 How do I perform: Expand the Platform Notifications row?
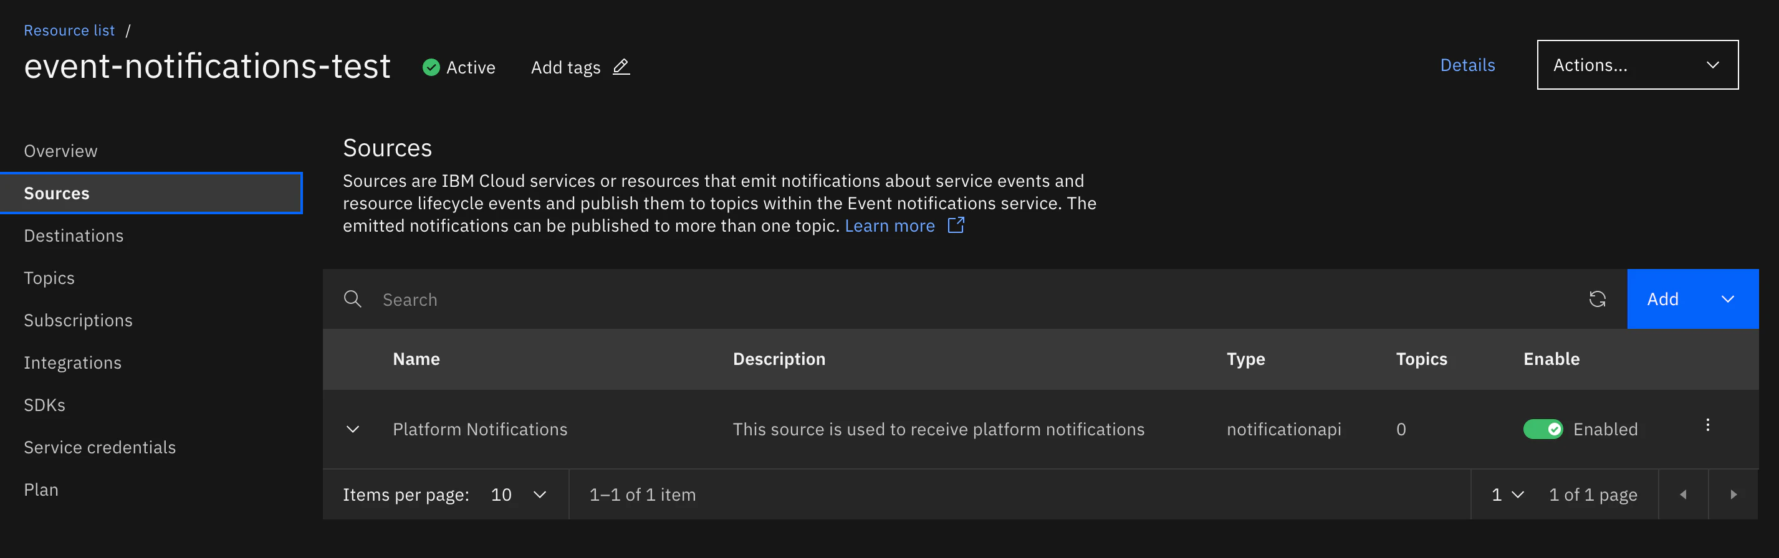tap(352, 430)
